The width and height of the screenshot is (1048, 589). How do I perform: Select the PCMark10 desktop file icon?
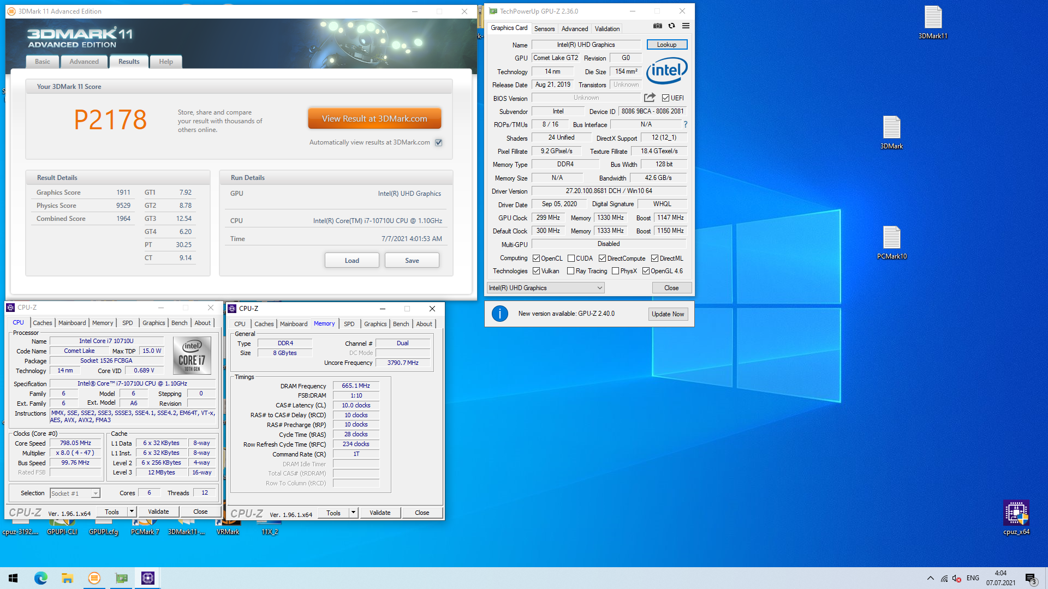point(891,243)
